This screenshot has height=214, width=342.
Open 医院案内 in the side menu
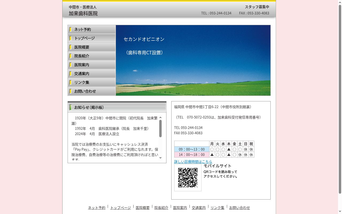tap(92, 65)
